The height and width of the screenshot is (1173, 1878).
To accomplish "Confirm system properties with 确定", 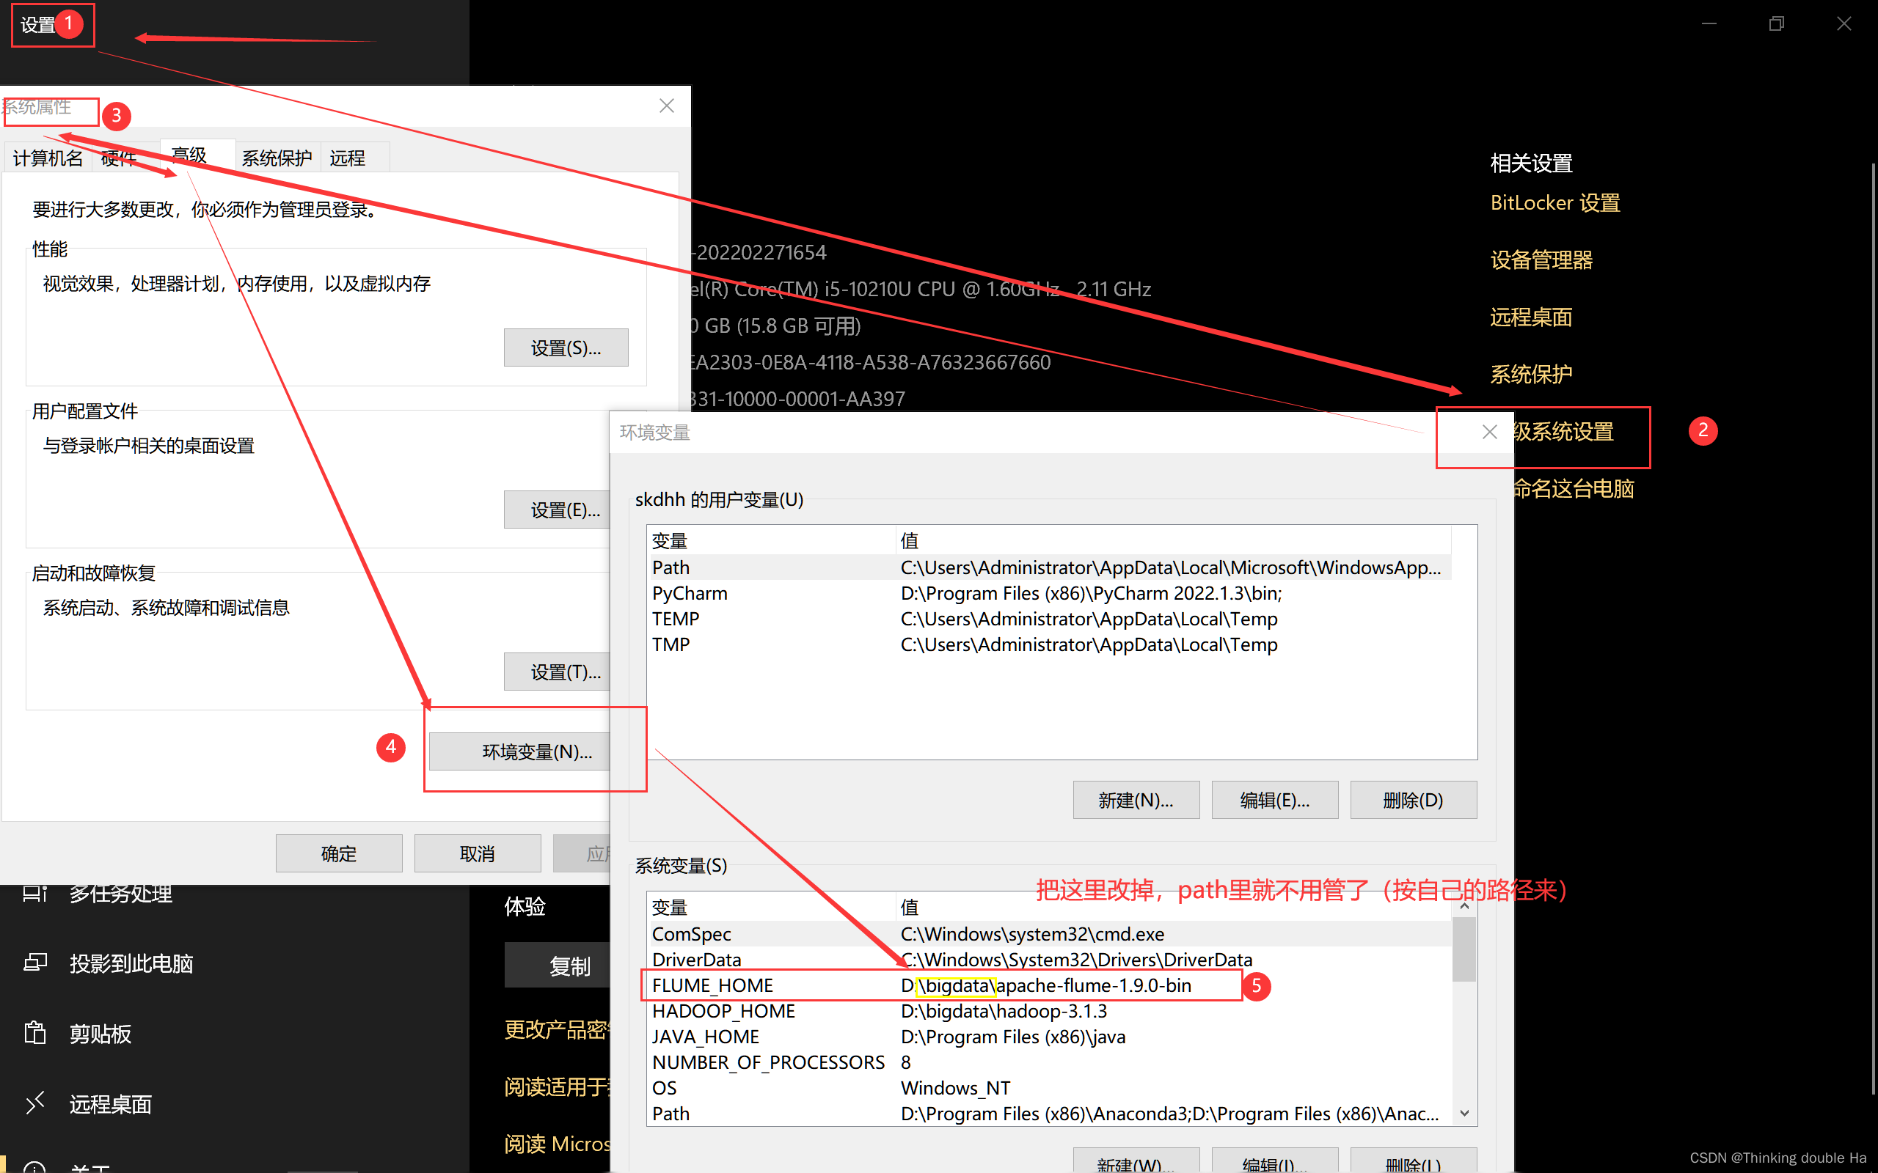I will tap(338, 853).
